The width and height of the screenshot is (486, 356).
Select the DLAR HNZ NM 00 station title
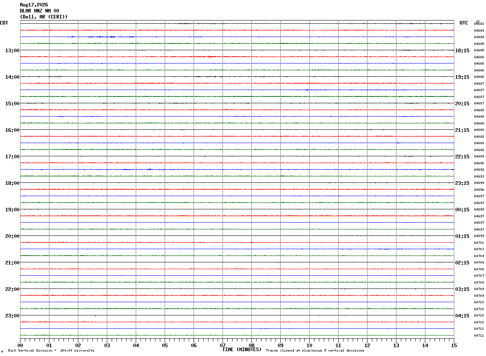click(x=39, y=11)
